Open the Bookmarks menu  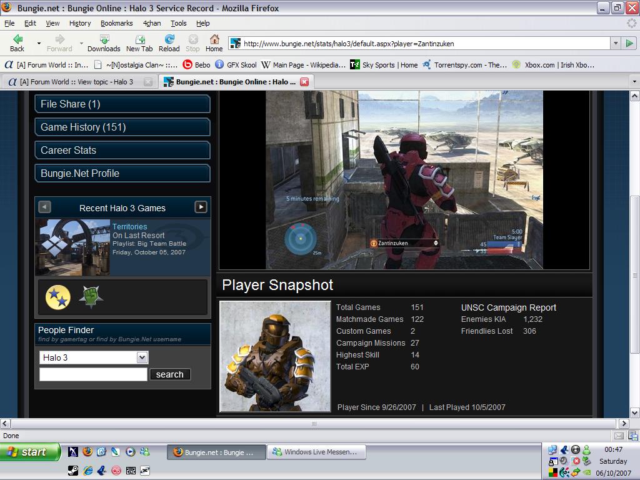click(117, 23)
